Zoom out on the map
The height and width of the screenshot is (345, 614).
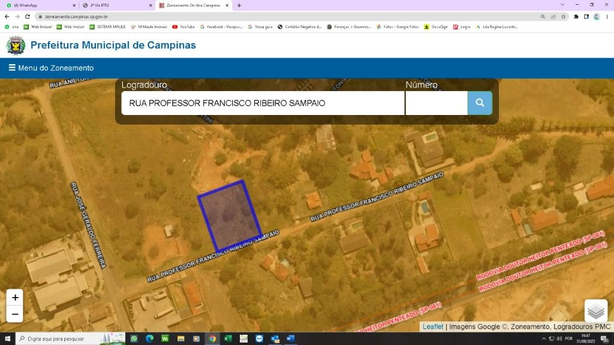[15, 314]
